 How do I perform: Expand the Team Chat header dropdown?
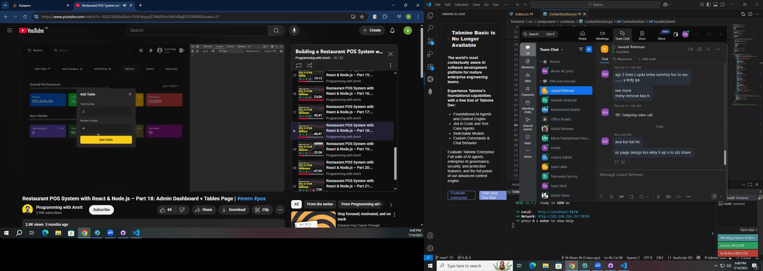point(562,50)
